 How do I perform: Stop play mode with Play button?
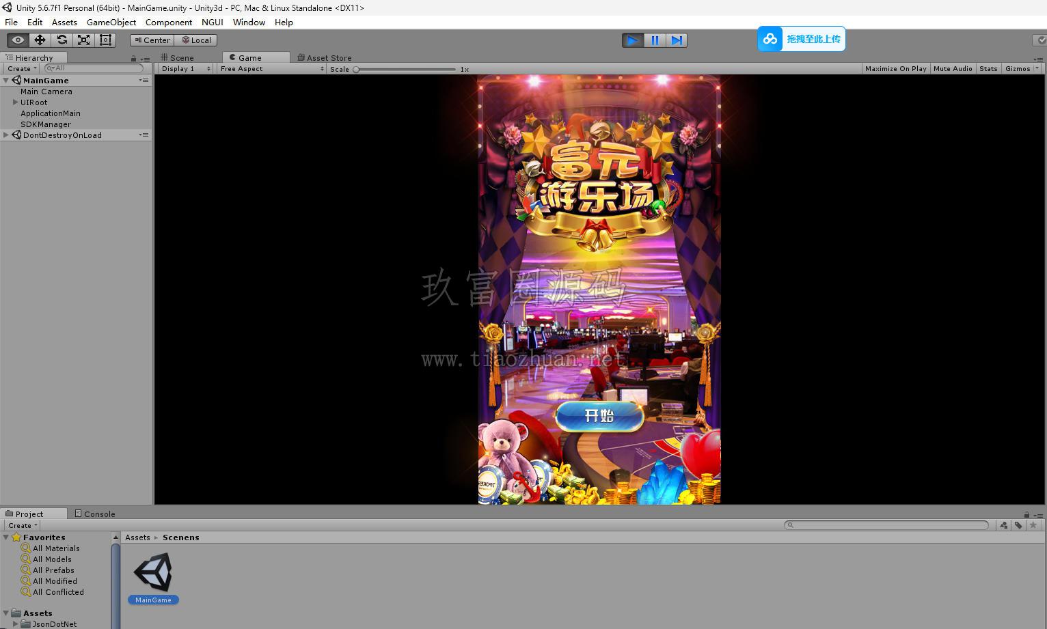[x=633, y=40]
